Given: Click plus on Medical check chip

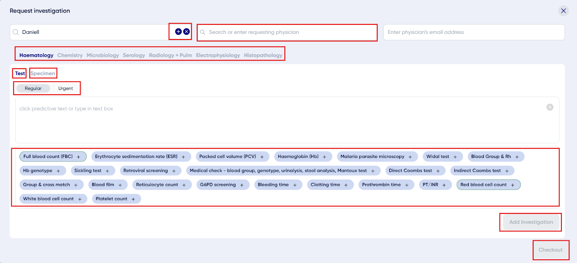Looking at the screenshot, I should pyautogui.click(x=373, y=171).
